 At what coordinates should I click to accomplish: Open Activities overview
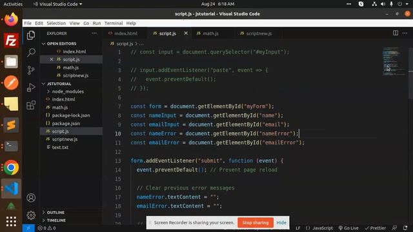pos(13,5)
